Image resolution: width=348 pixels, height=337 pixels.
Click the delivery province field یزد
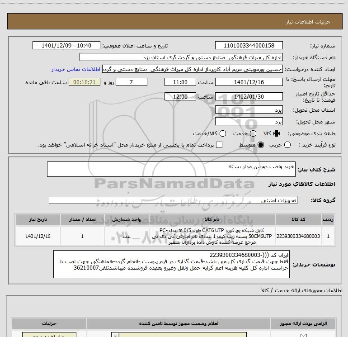pyautogui.click(x=249, y=110)
